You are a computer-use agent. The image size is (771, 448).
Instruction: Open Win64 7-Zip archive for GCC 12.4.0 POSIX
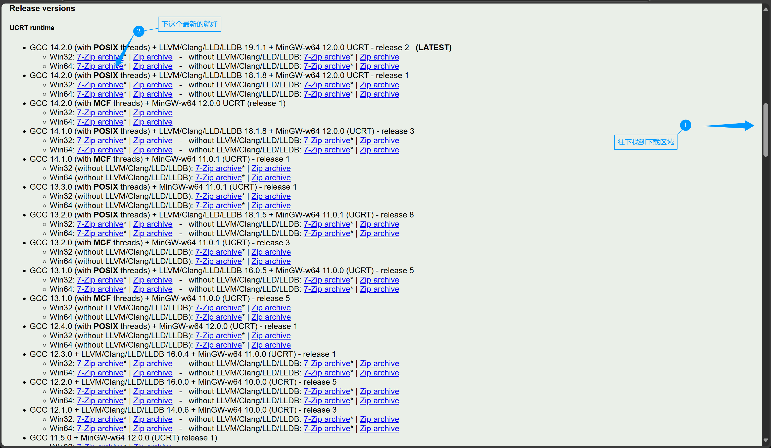point(218,345)
